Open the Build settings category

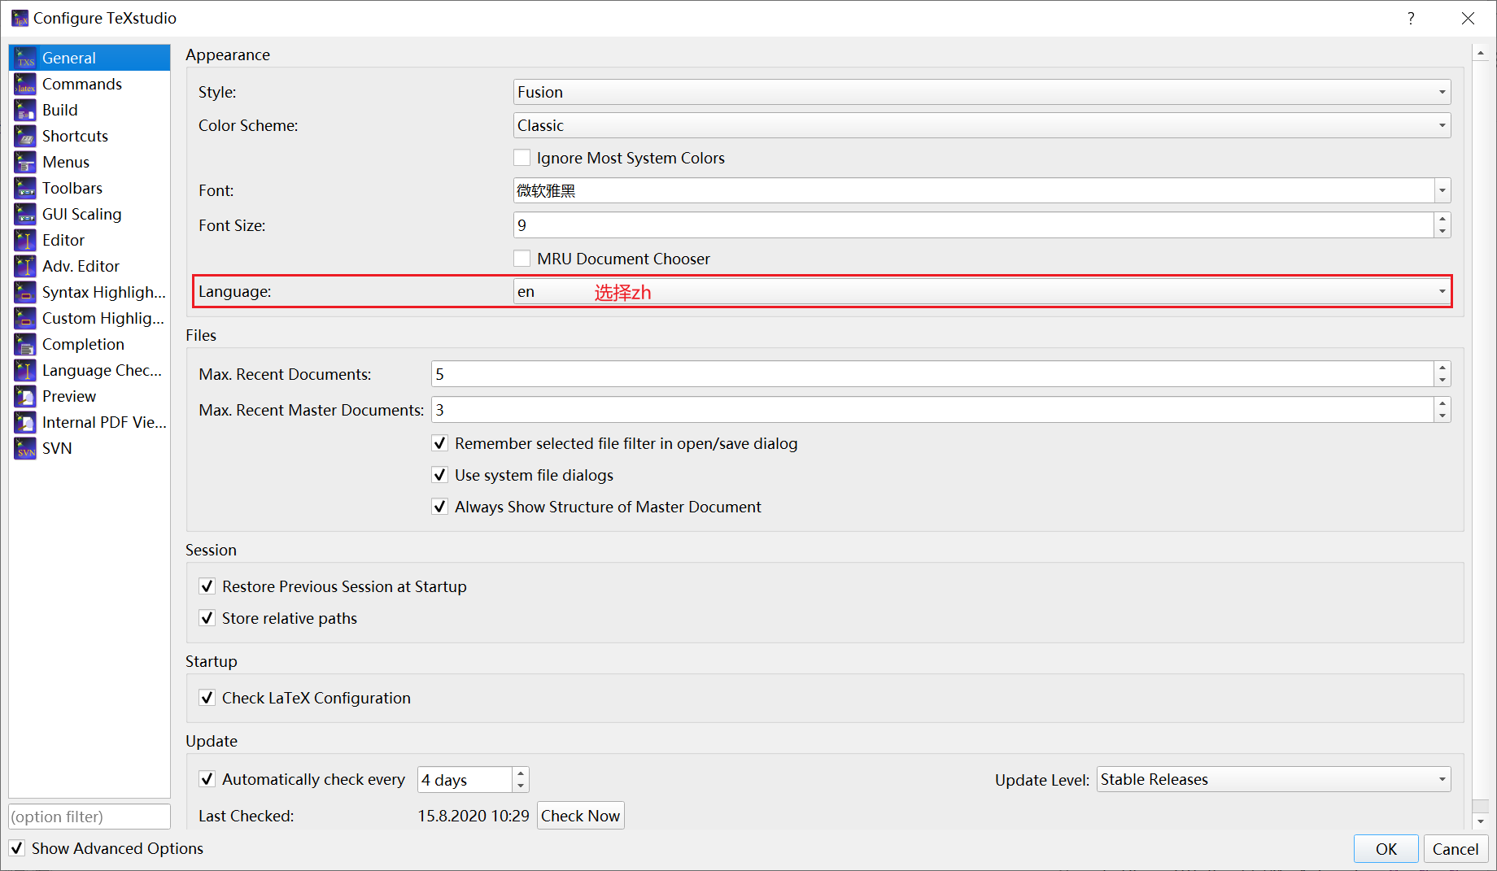(89, 110)
